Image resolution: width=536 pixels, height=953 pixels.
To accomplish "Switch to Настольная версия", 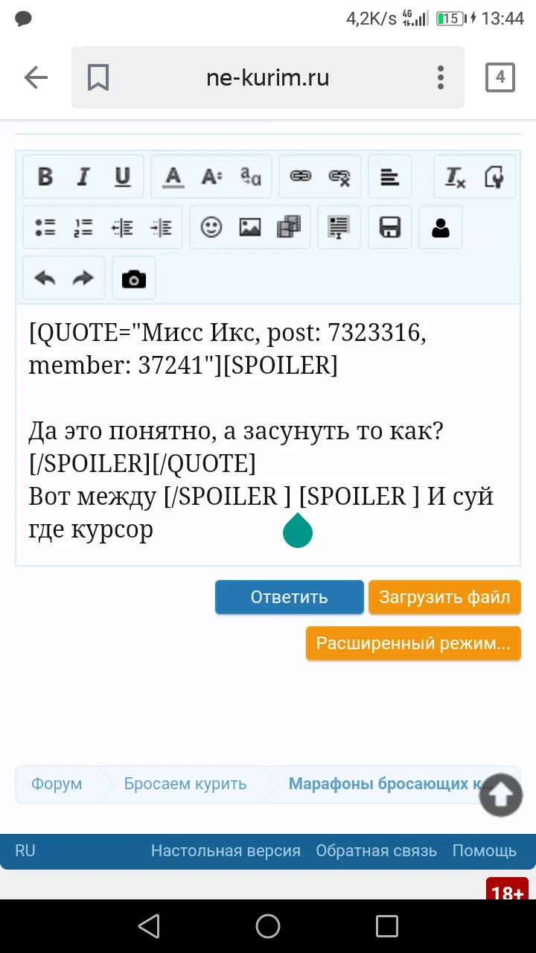I will pyautogui.click(x=226, y=850).
